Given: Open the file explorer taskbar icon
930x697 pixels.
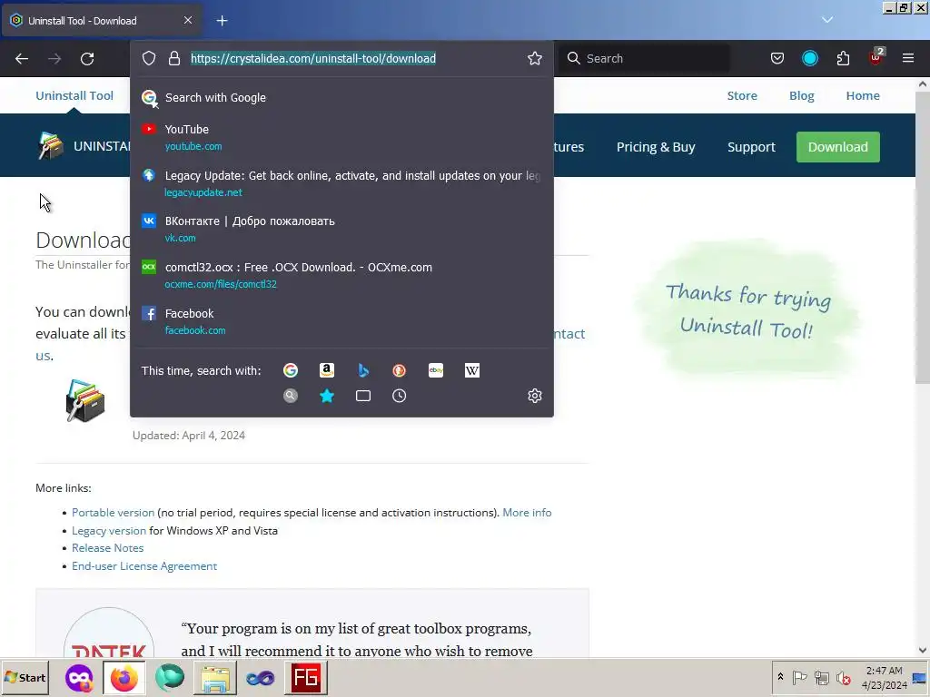Looking at the screenshot, I should [x=214, y=677].
